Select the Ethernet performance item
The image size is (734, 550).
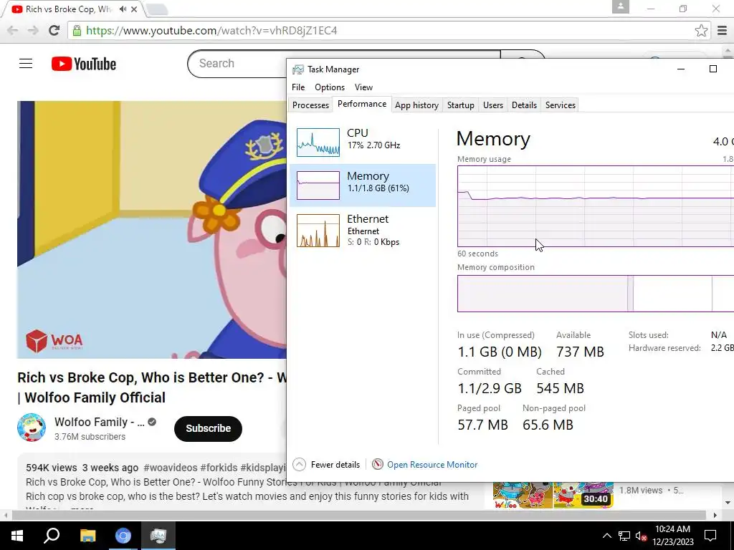pos(363,230)
